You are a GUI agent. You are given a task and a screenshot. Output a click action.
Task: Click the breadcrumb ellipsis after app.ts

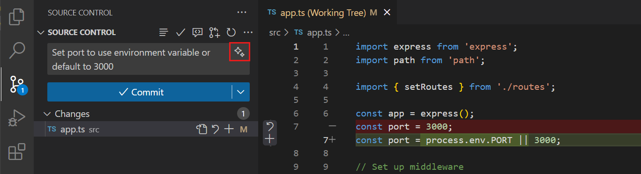[346, 33]
